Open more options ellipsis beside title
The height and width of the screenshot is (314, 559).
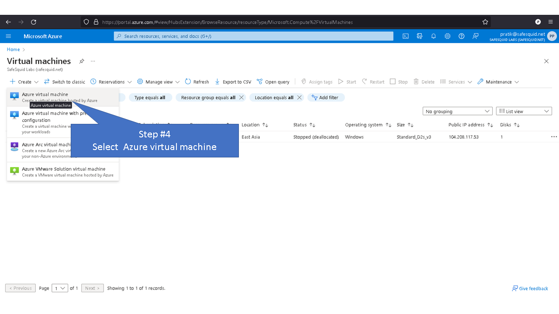click(x=93, y=61)
